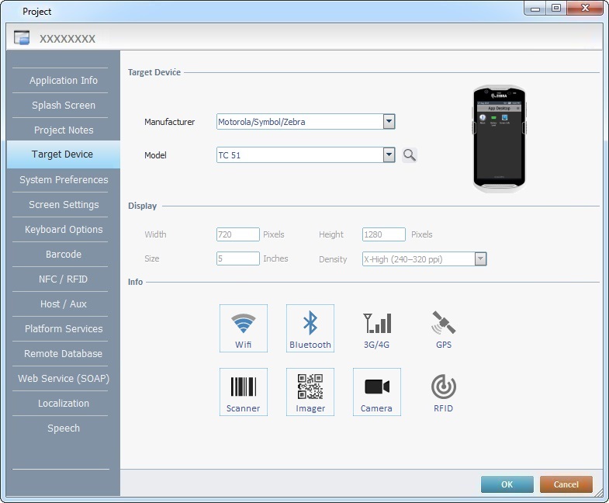609x503 pixels.
Task: Go to the Splash Screen section
Action: 64,106
